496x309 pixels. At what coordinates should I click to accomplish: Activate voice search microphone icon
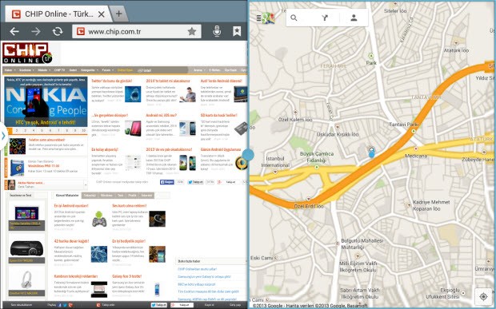(x=217, y=31)
